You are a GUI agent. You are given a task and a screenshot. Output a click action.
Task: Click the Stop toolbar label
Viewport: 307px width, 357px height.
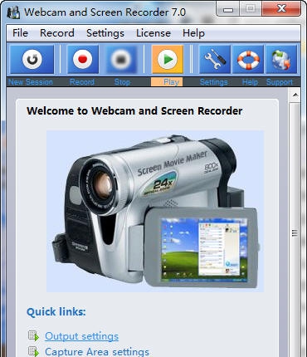(x=122, y=82)
